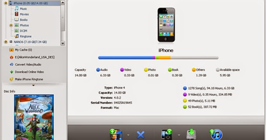Click the '52 Book(s), 387.72 MB' line
Viewport: 266px width, 140px height.
point(202,107)
